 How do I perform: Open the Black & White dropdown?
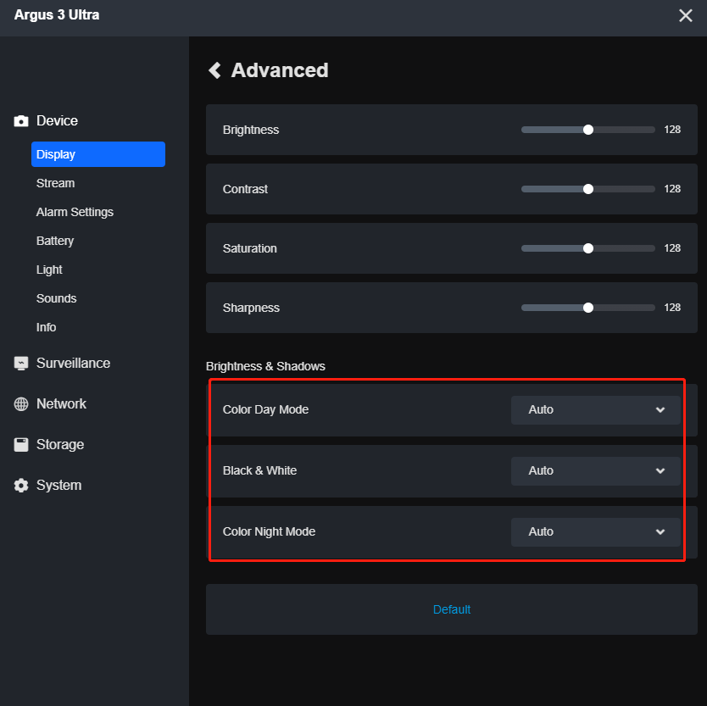(596, 470)
